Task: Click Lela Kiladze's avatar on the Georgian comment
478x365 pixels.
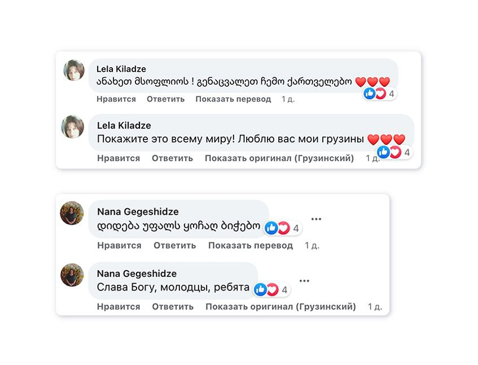Action: pos(73,71)
